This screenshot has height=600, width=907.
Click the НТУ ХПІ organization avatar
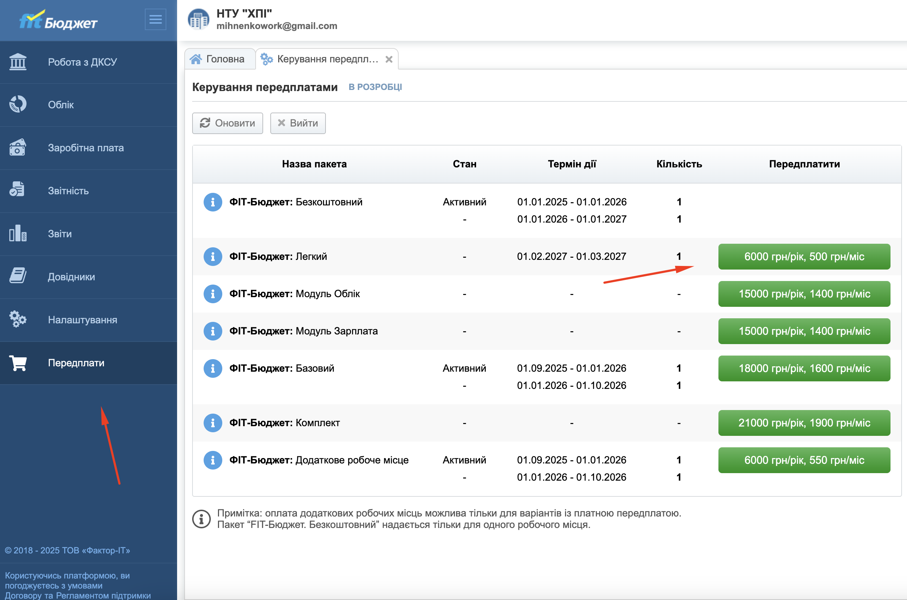point(198,19)
